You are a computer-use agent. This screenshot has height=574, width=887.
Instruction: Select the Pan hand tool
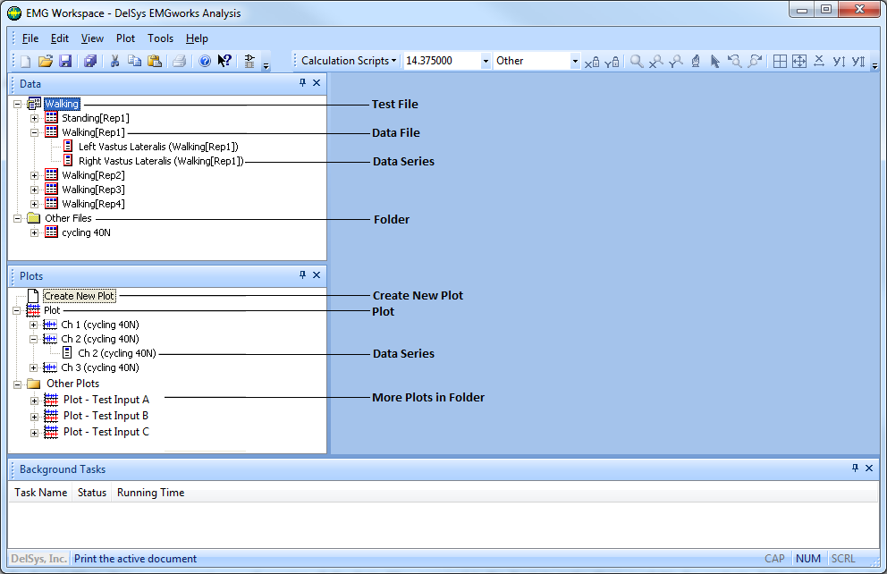tap(696, 61)
